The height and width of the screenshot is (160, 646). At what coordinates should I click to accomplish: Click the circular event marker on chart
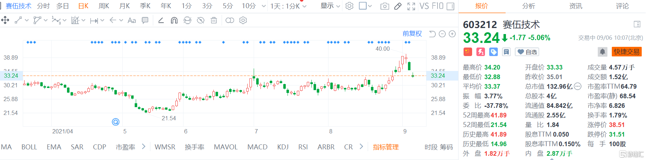click(115, 122)
